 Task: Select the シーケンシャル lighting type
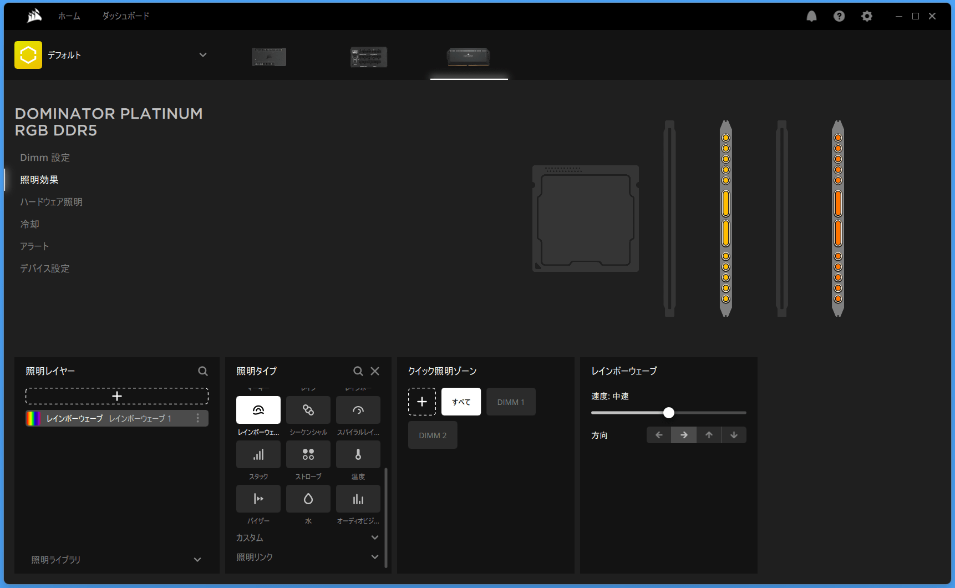pyautogui.click(x=308, y=410)
